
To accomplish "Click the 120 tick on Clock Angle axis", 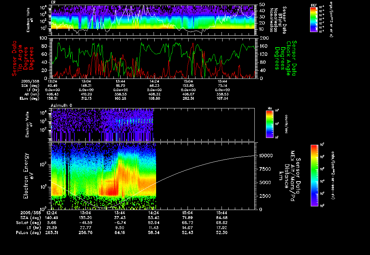I will [264, 54].
